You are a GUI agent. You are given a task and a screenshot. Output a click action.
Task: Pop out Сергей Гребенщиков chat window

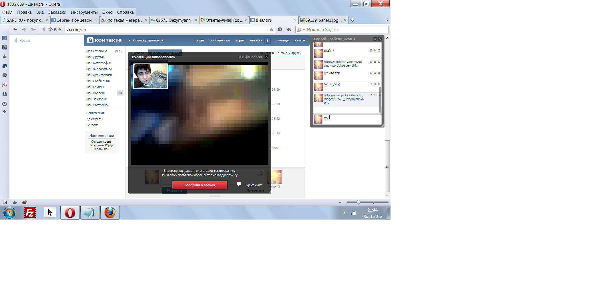[x=375, y=39]
